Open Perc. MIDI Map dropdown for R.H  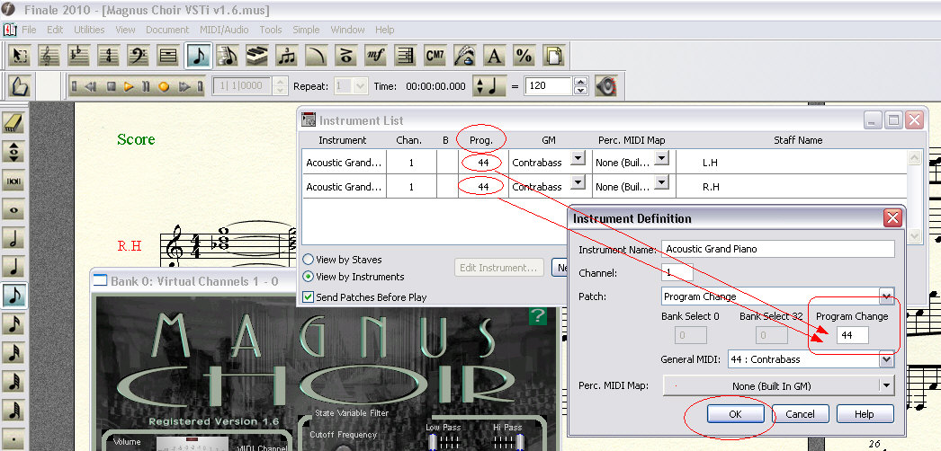661,182
